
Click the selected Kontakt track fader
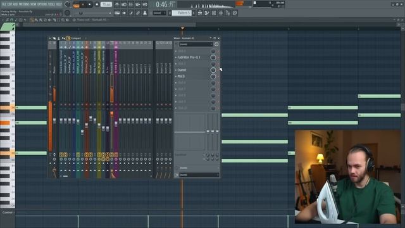pos(112,114)
